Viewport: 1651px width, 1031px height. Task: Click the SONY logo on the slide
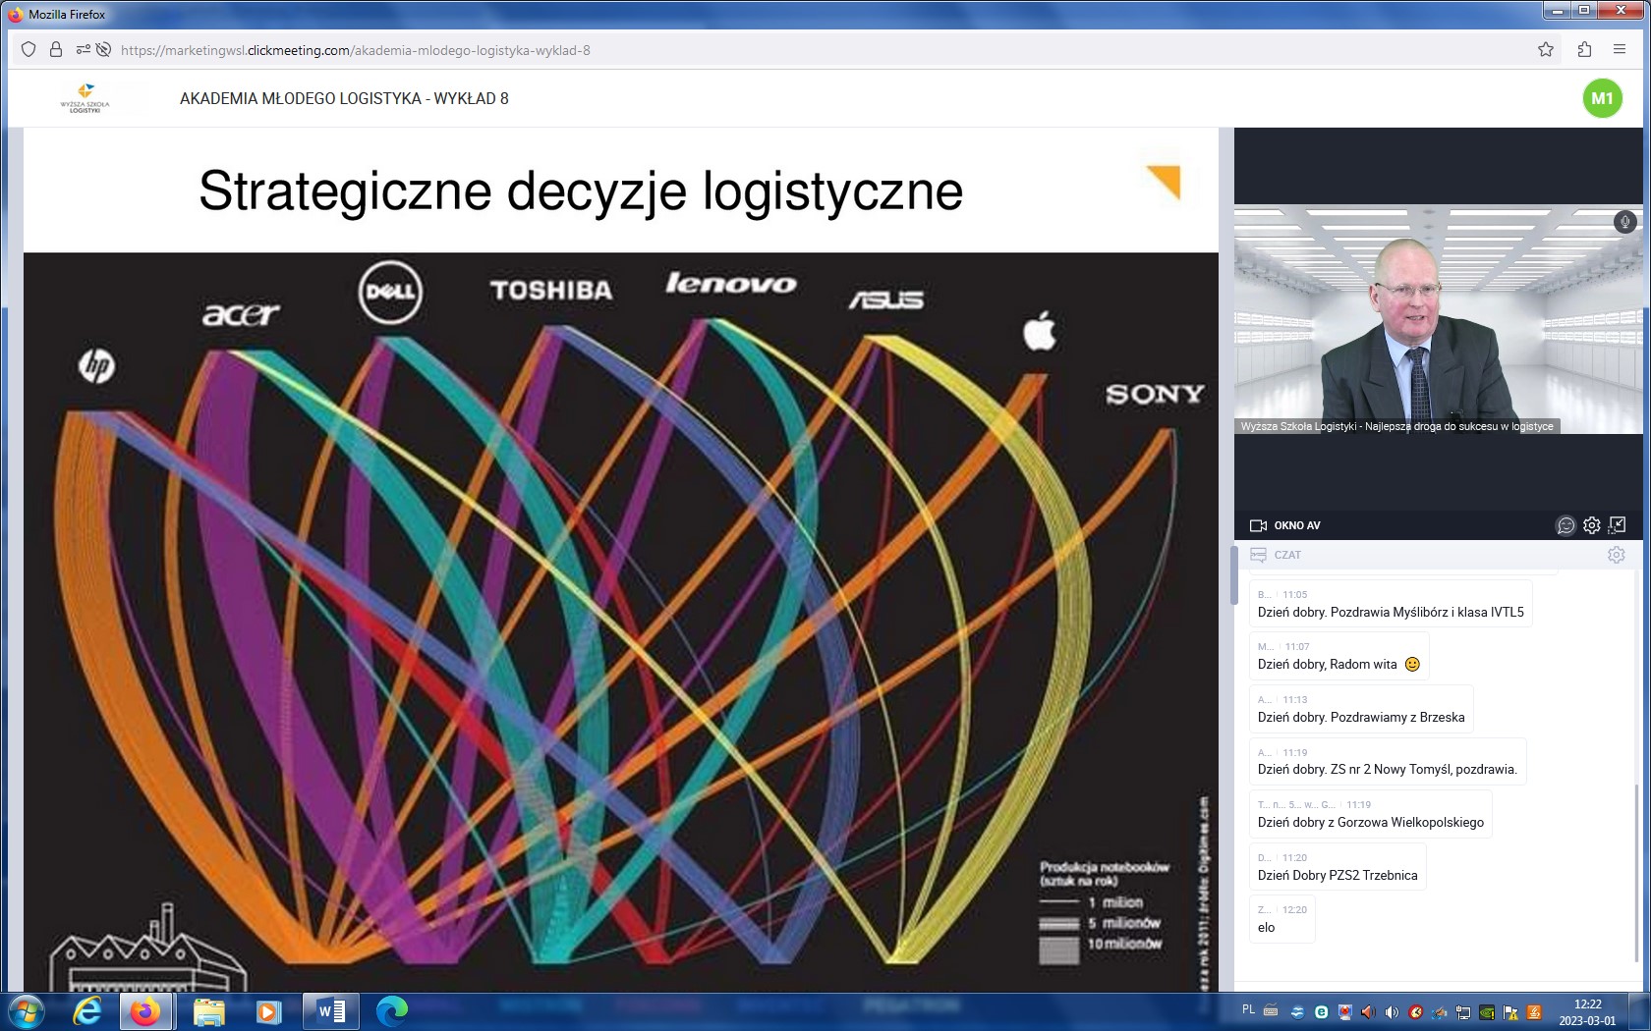tap(1155, 394)
